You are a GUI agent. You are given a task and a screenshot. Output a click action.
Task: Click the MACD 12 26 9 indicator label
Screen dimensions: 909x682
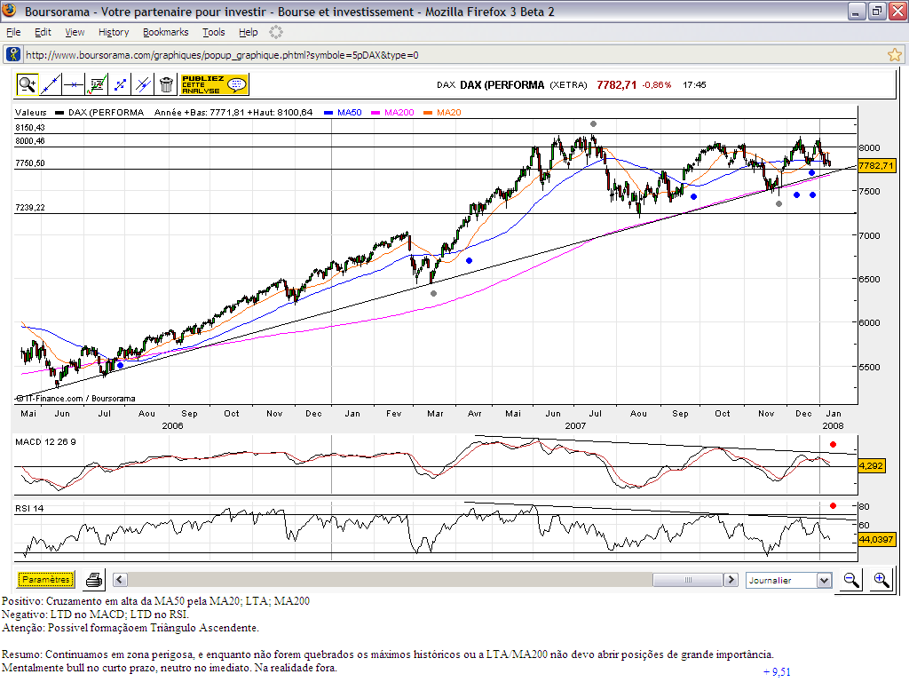pyautogui.click(x=45, y=442)
